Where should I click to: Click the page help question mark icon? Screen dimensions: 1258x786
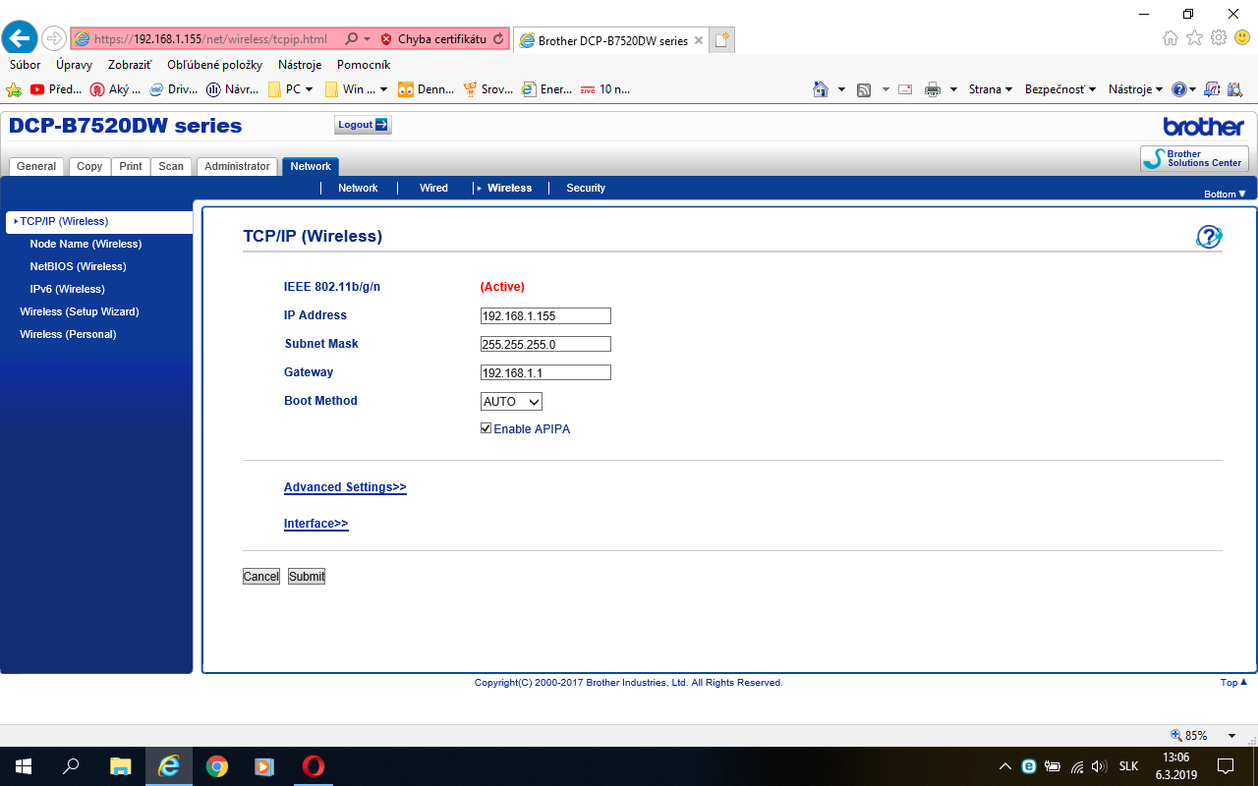[1209, 236]
